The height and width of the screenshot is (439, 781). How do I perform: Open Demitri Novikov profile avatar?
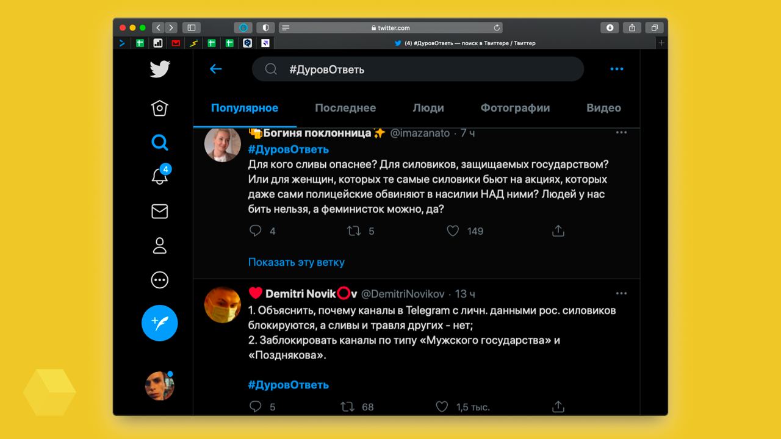[222, 305]
